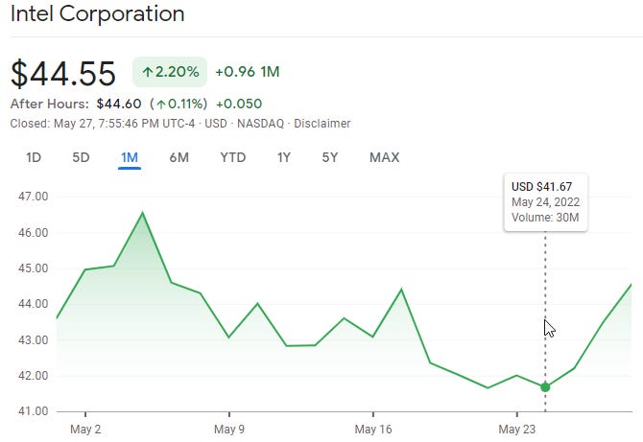Click the NASDAQ exchange label
Screen dimensions: 643x442
tap(260, 124)
